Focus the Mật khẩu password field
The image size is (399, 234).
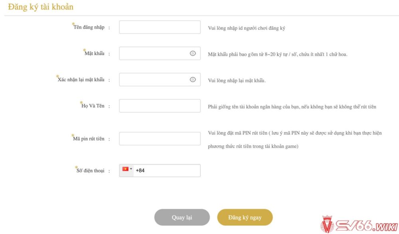160,53
